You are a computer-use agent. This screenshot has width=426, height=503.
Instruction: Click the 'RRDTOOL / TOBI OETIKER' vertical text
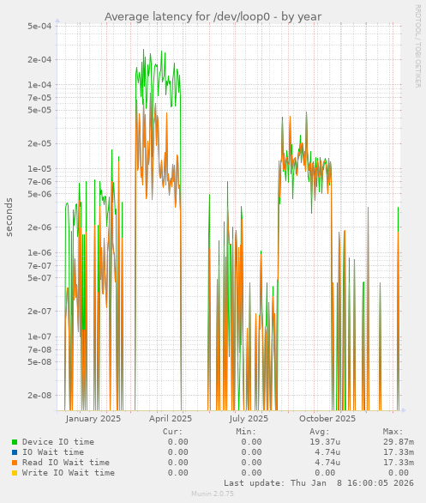pos(417,45)
